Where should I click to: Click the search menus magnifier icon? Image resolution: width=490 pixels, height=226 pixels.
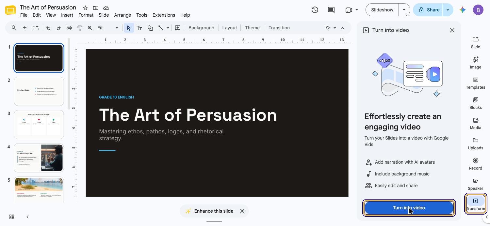coord(14,28)
